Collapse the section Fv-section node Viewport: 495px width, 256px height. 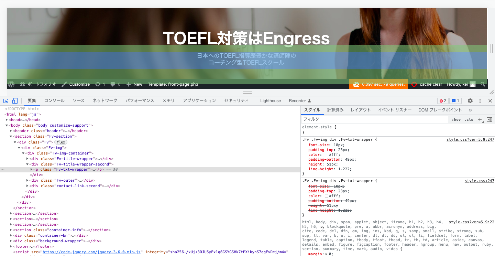pos(11,137)
